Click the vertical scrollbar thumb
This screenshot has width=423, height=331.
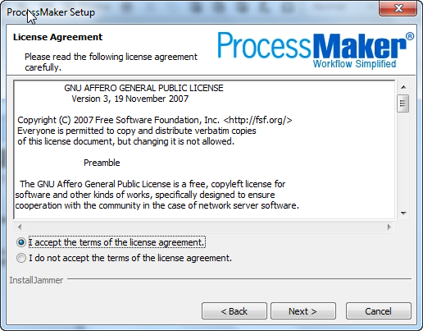click(403, 103)
